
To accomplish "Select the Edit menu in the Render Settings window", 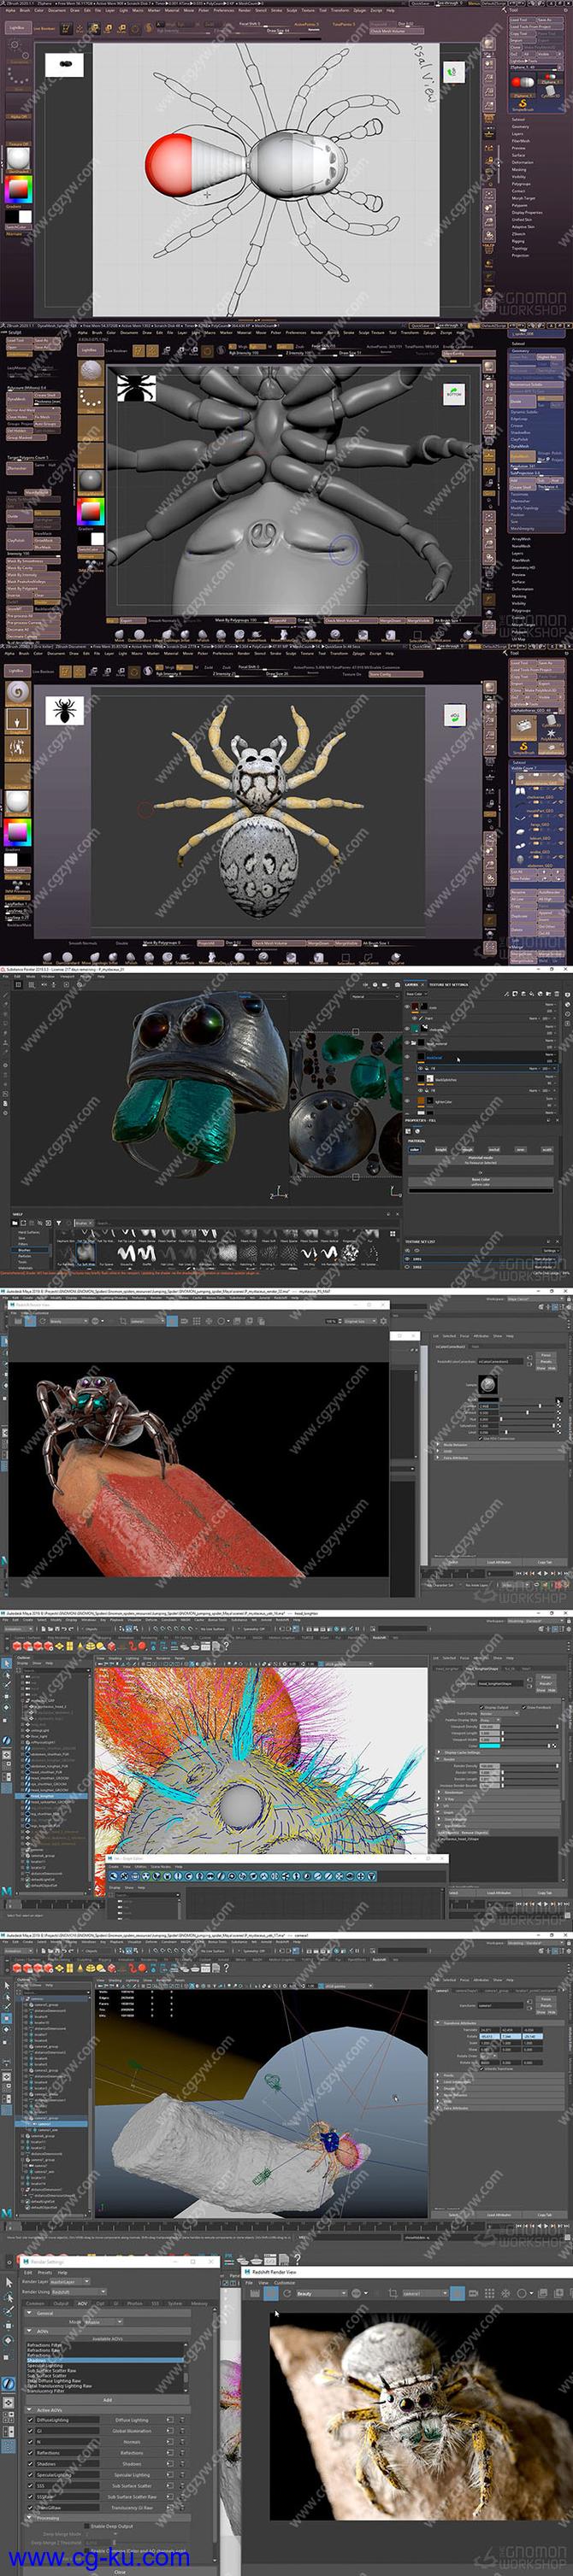I will 28,2273.
